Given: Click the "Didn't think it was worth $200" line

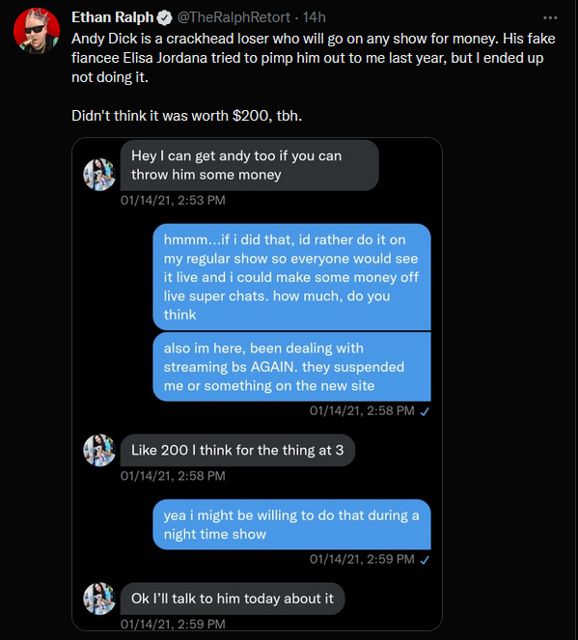Looking at the screenshot, I should (x=187, y=116).
